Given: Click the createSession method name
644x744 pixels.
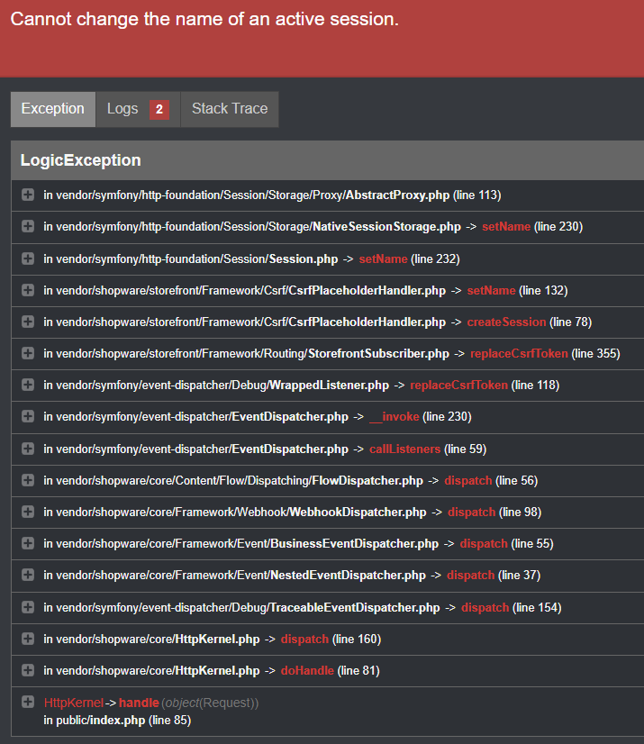Looking at the screenshot, I should pyautogui.click(x=506, y=322).
